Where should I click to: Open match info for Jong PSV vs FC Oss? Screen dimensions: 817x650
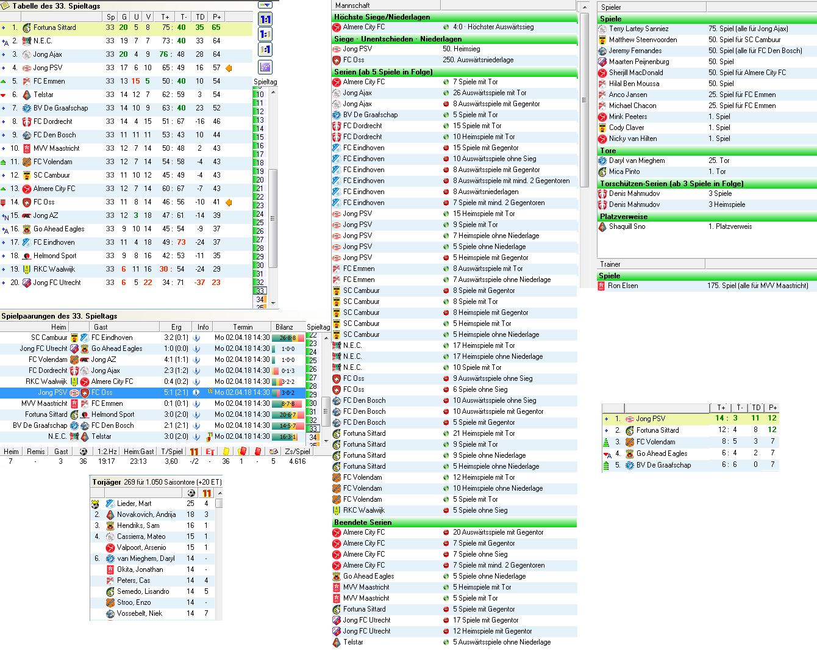196,392
